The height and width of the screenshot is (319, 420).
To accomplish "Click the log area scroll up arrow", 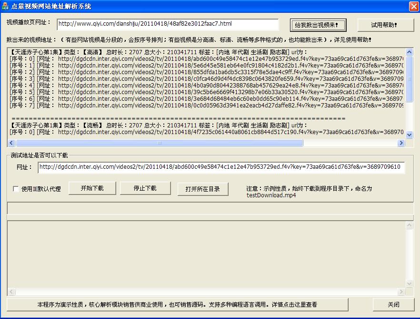I will [x=410, y=225].
